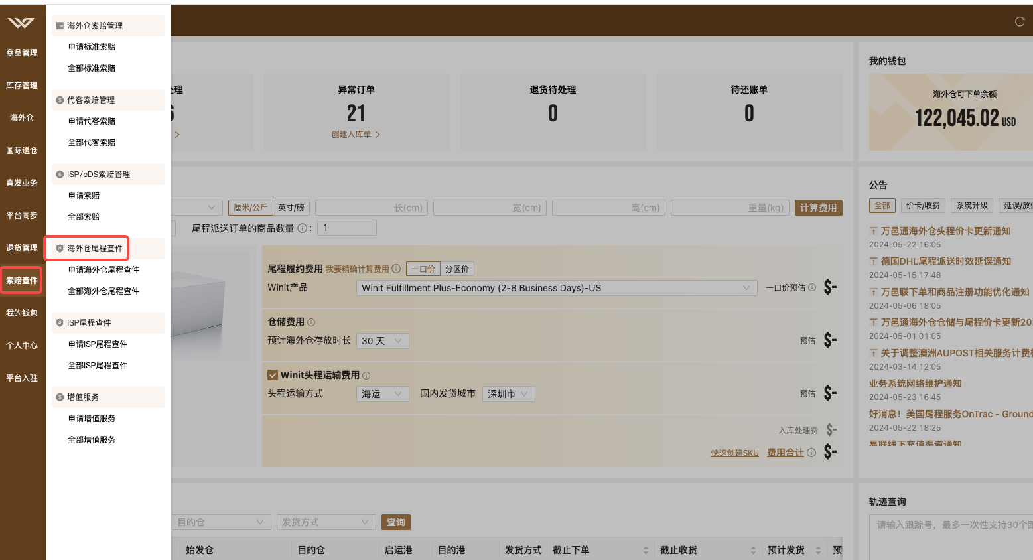Open 业务系统网络维护通知 announcement
1033x560 pixels.
coord(915,384)
